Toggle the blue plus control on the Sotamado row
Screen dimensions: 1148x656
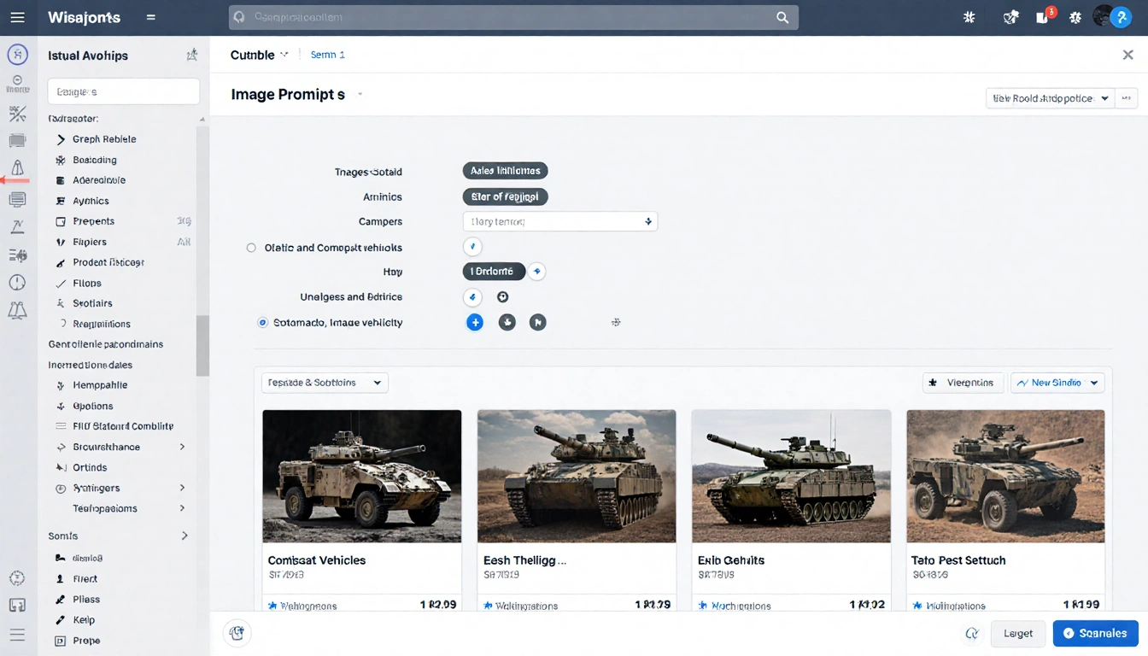475,322
